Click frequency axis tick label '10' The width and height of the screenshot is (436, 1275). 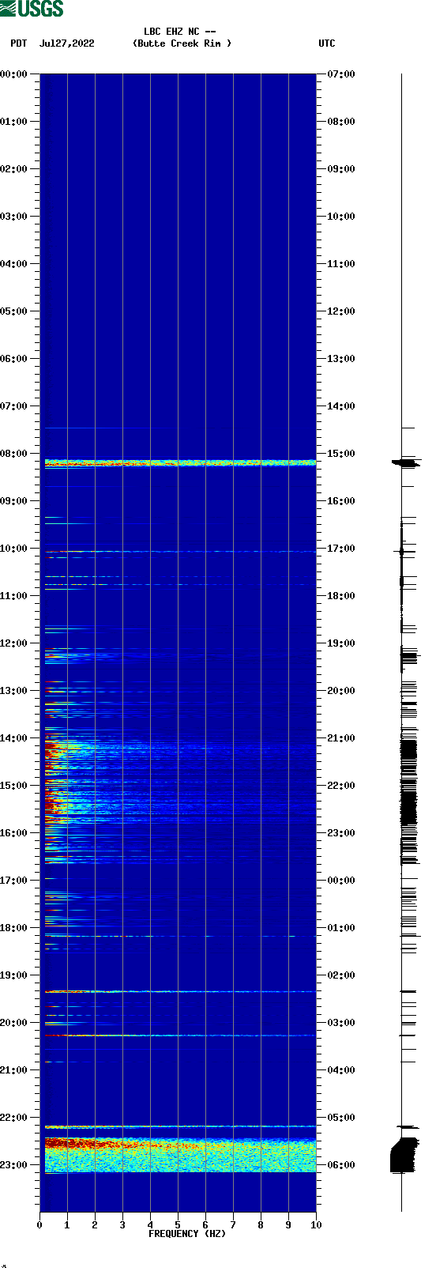[x=316, y=1225]
